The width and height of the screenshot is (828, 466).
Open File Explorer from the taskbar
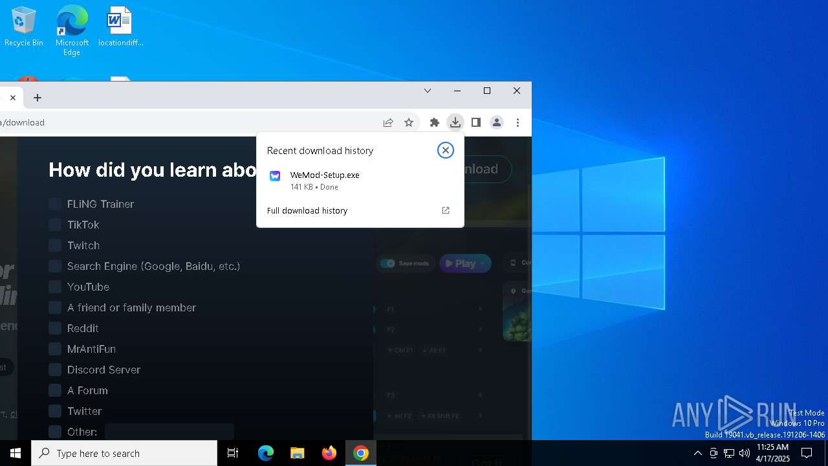pos(298,453)
